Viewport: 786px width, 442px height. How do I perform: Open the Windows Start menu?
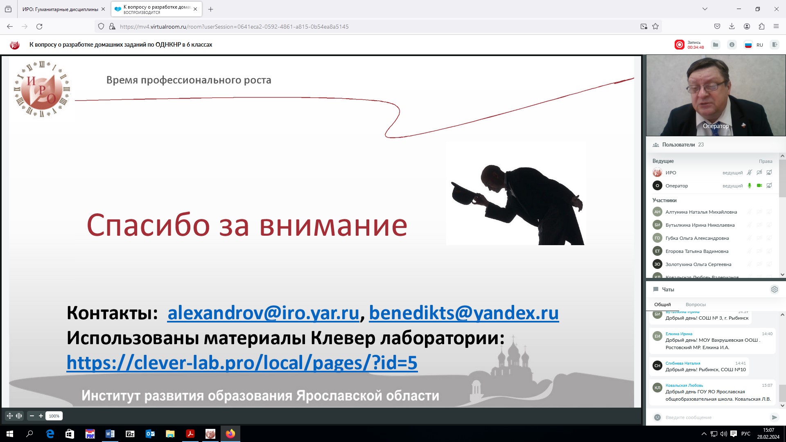tap(10, 434)
